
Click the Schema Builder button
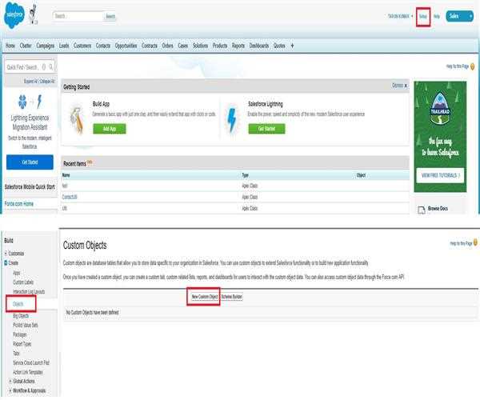[x=232, y=297]
